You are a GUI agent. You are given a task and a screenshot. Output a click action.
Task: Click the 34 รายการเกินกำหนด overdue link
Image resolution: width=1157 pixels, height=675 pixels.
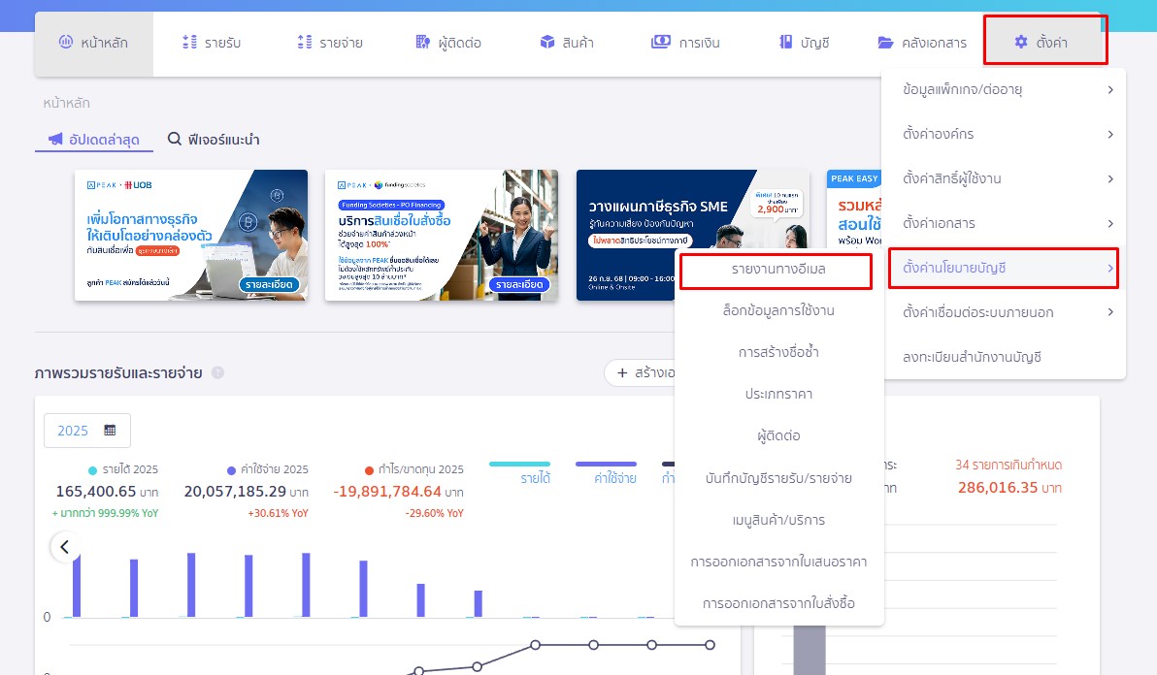tap(1008, 465)
